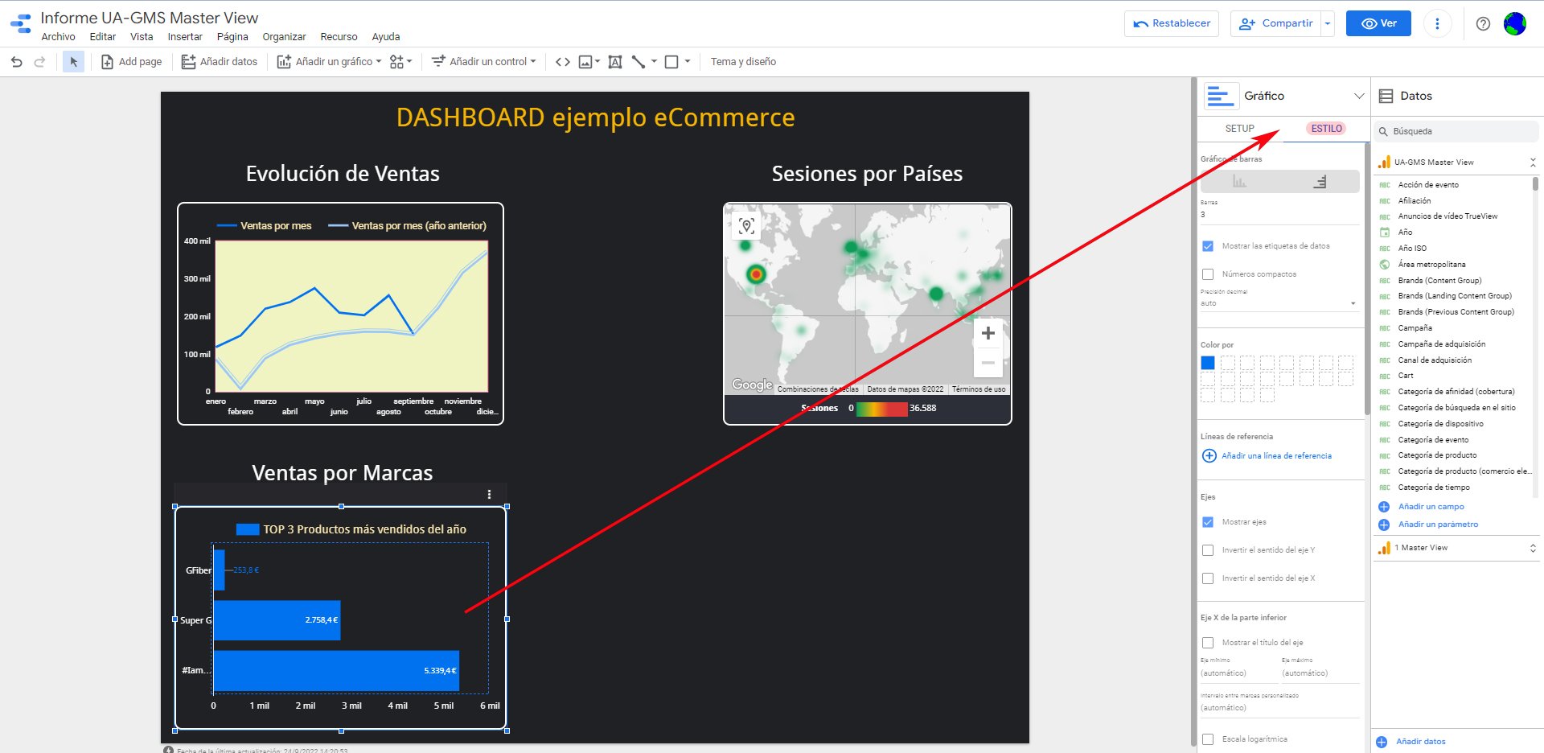
Task: Enable the Escala logarítmica checkbox
Action: tap(1208, 739)
